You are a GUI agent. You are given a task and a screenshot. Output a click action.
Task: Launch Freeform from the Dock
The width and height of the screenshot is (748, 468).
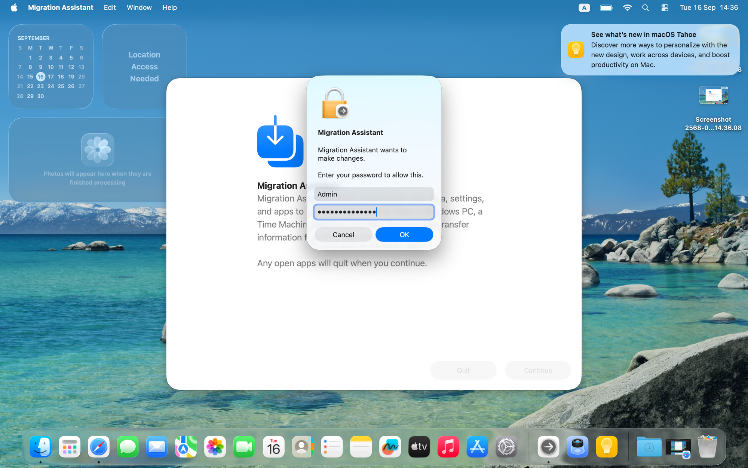coord(390,447)
